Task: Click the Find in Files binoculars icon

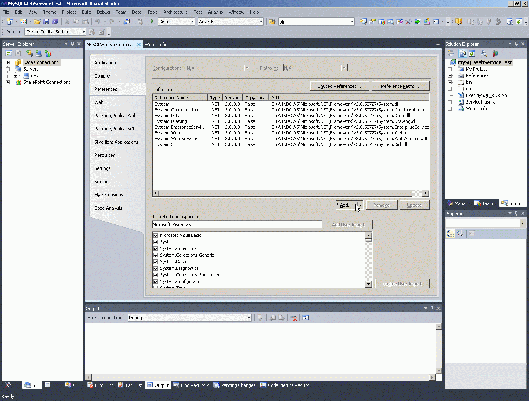Action: point(272,21)
